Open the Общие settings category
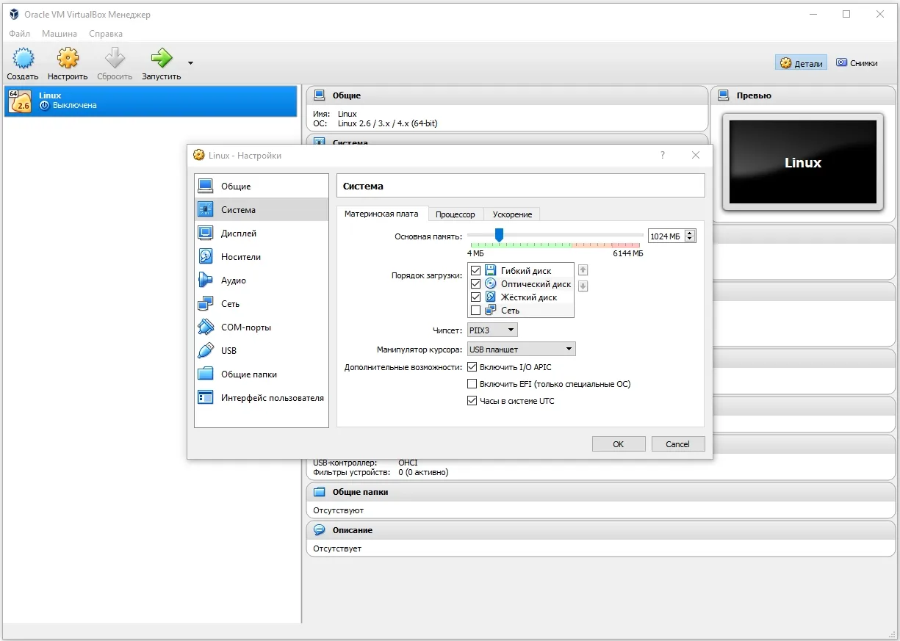This screenshot has width=900, height=641. click(262, 186)
